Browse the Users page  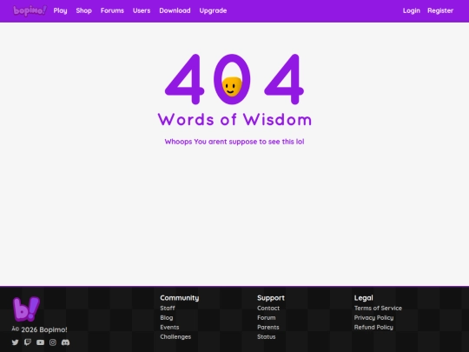(x=142, y=10)
